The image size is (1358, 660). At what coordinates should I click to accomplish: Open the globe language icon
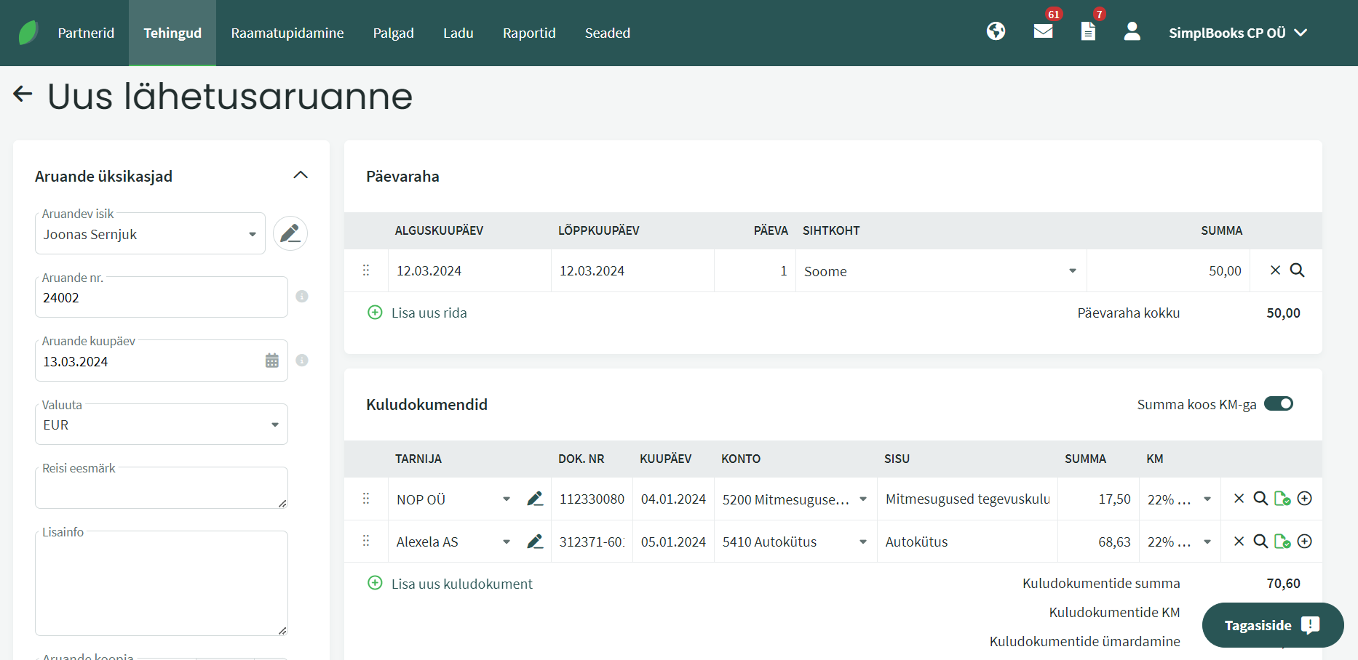996,31
